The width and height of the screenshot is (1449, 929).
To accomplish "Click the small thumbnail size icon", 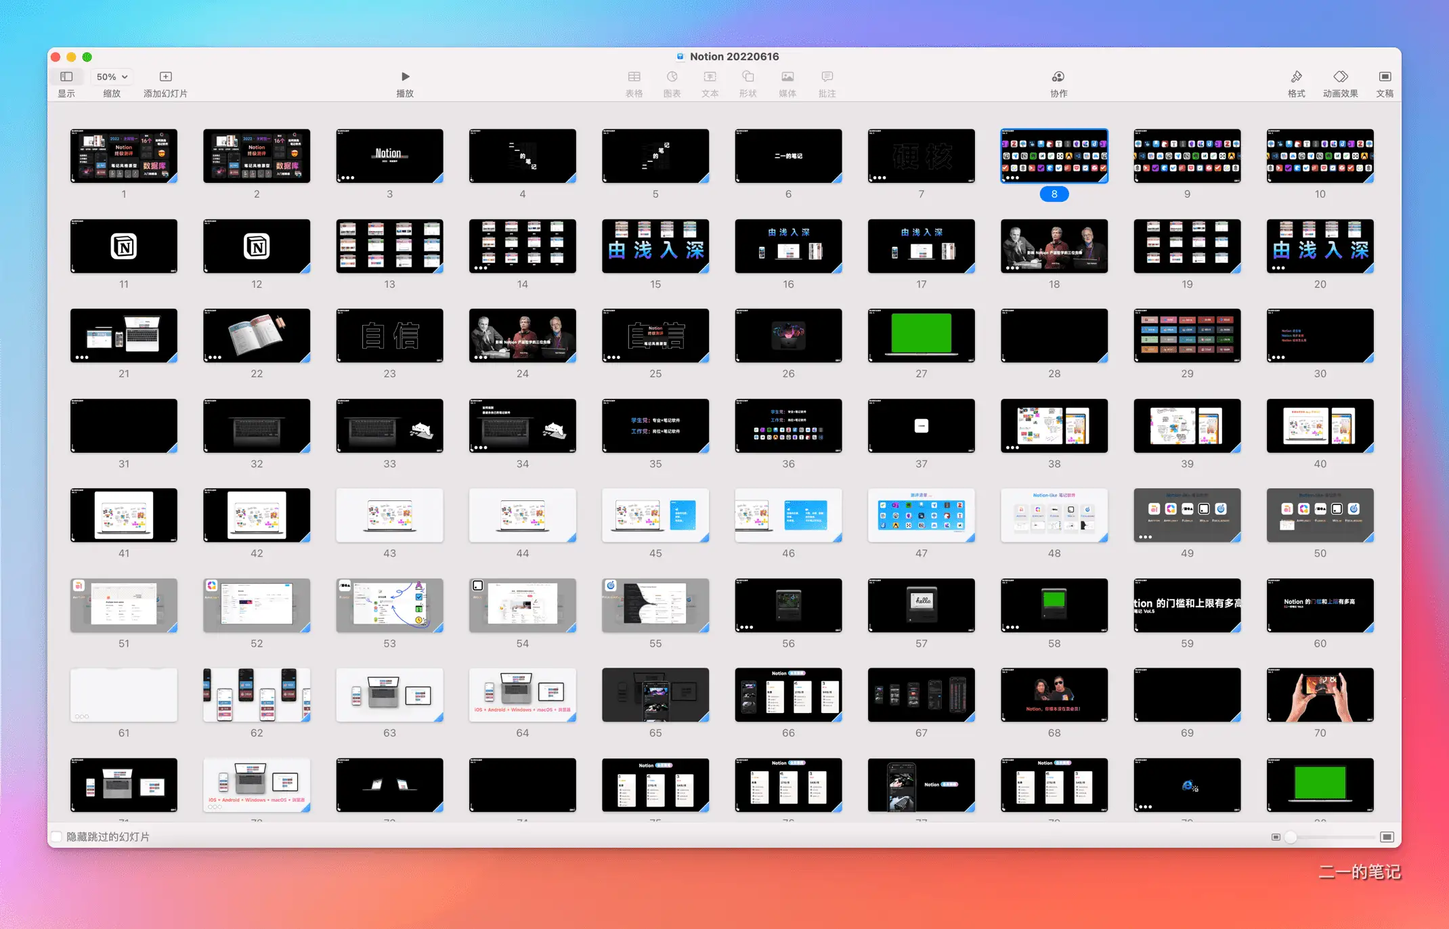I will [1276, 837].
